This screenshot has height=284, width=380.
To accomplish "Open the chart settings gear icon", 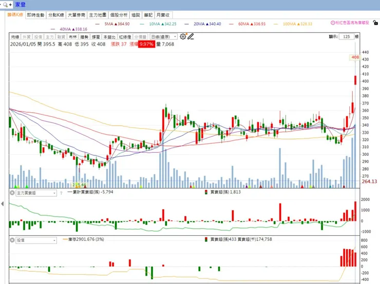I will point(183,36).
